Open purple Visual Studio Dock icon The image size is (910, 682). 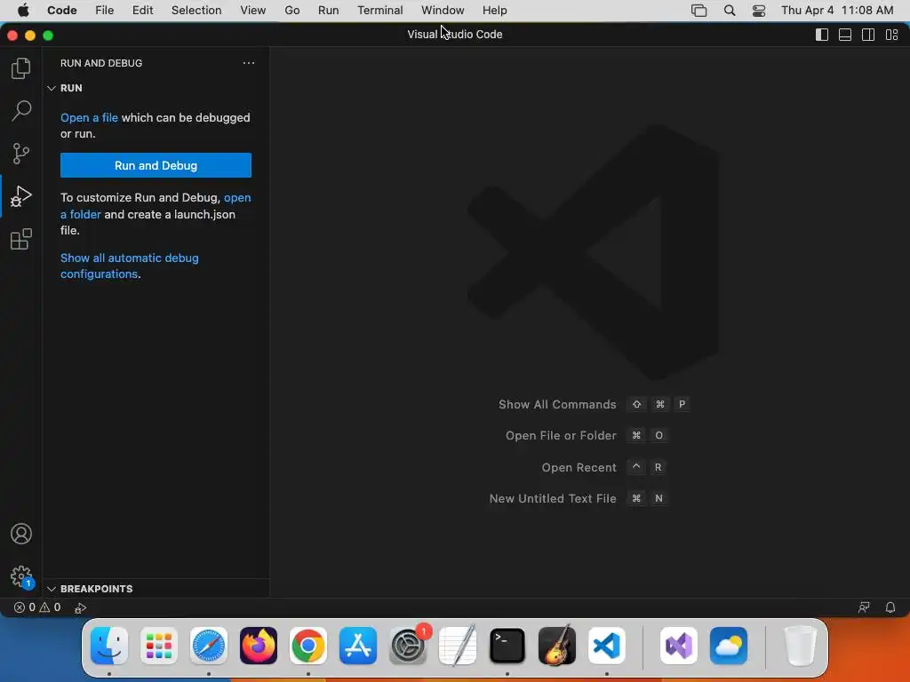679,646
